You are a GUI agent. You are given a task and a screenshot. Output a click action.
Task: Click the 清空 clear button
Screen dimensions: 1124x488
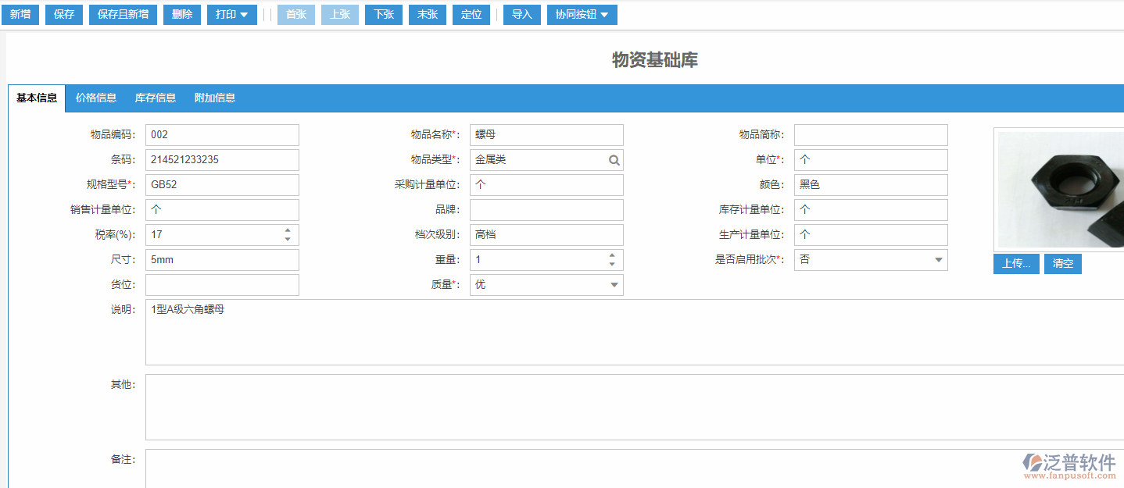[1062, 264]
